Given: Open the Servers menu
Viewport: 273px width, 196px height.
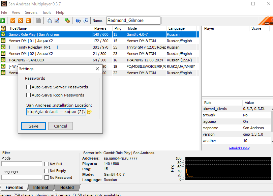Looking at the screenshot, I should tap(31, 12).
